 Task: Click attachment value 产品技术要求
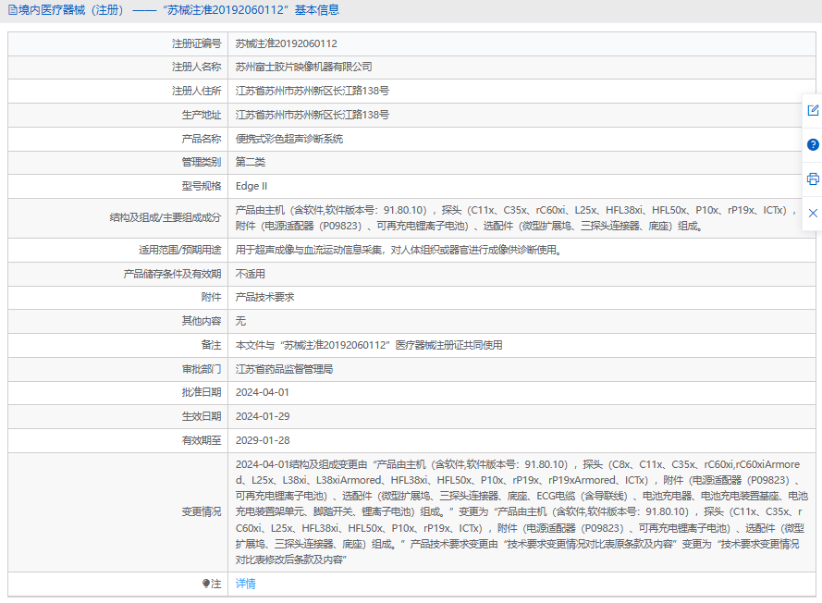(x=264, y=297)
